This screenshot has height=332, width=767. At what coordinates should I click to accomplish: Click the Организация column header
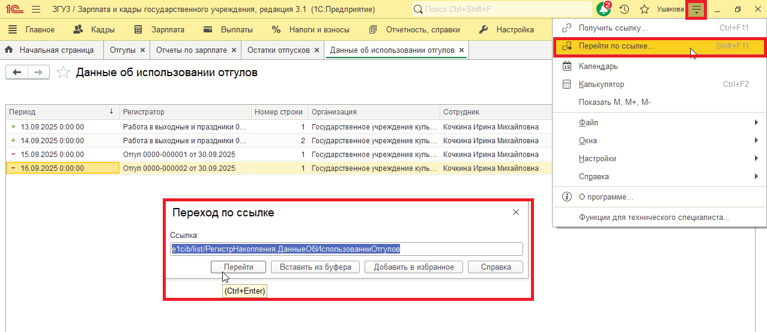[374, 112]
